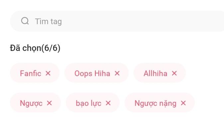Remove the Ngược nặng tag with X
Viewport: 224px width, 126px height.
183,103
